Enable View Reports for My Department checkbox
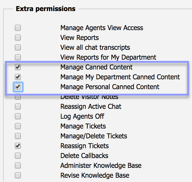Image resolution: width=192 pixels, height=182 pixels. click(18, 57)
